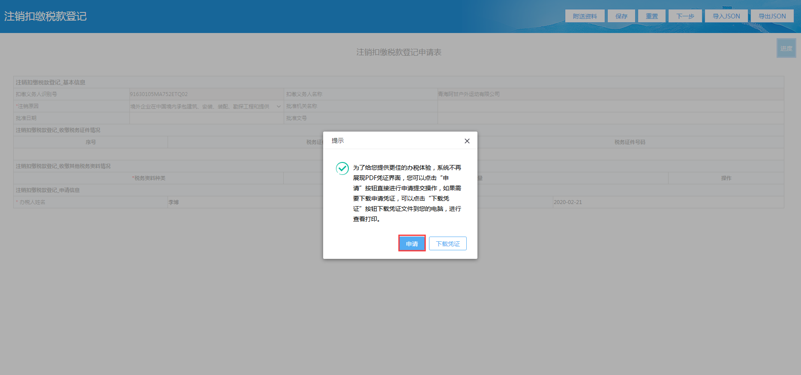Close the 提示 dialog with the X
This screenshot has width=801, height=375.
tap(467, 141)
